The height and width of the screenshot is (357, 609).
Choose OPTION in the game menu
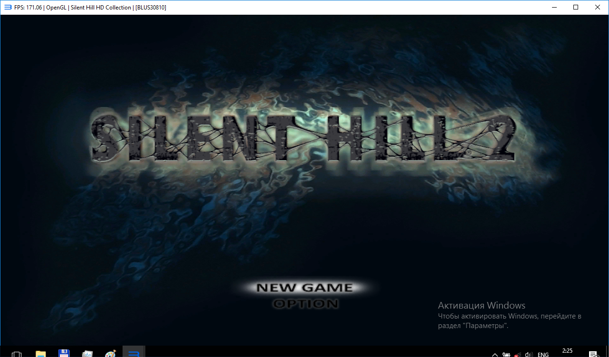(x=305, y=303)
